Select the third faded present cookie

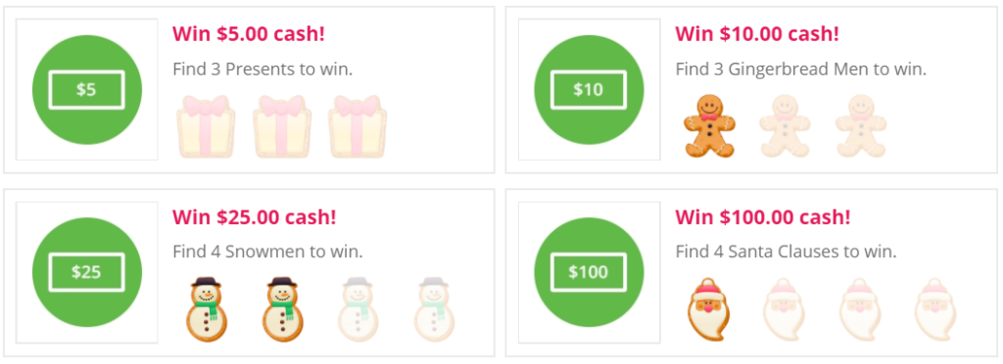(x=357, y=126)
